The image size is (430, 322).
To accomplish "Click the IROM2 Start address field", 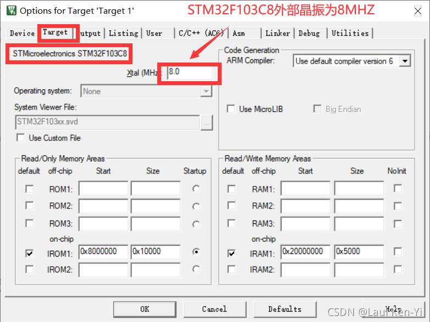I will pos(103,270).
